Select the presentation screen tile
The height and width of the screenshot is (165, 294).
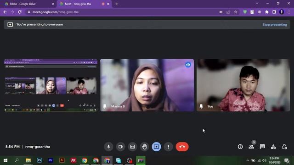pos(51,85)
